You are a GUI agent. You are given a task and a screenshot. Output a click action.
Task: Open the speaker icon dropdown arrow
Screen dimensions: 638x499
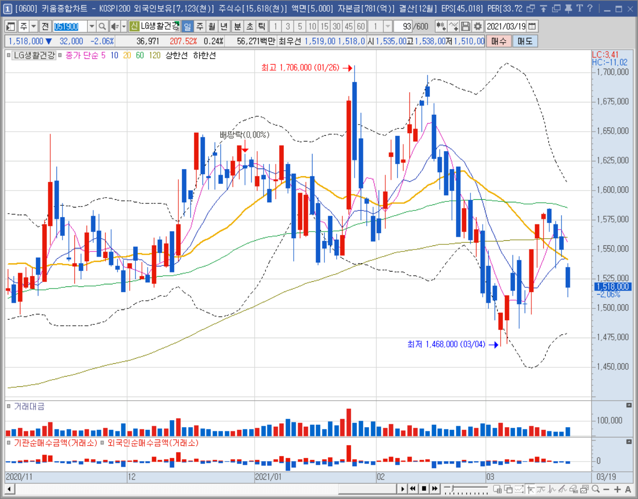124,26
